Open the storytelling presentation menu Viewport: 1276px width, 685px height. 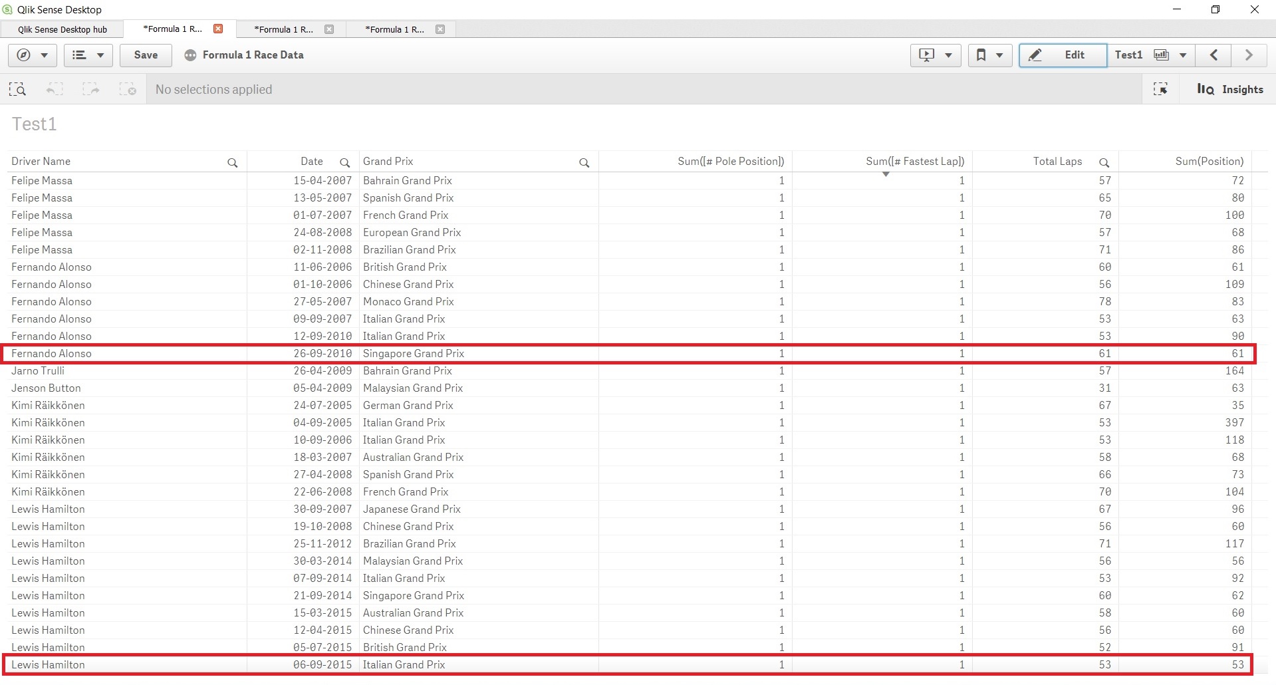click(935, 55)
